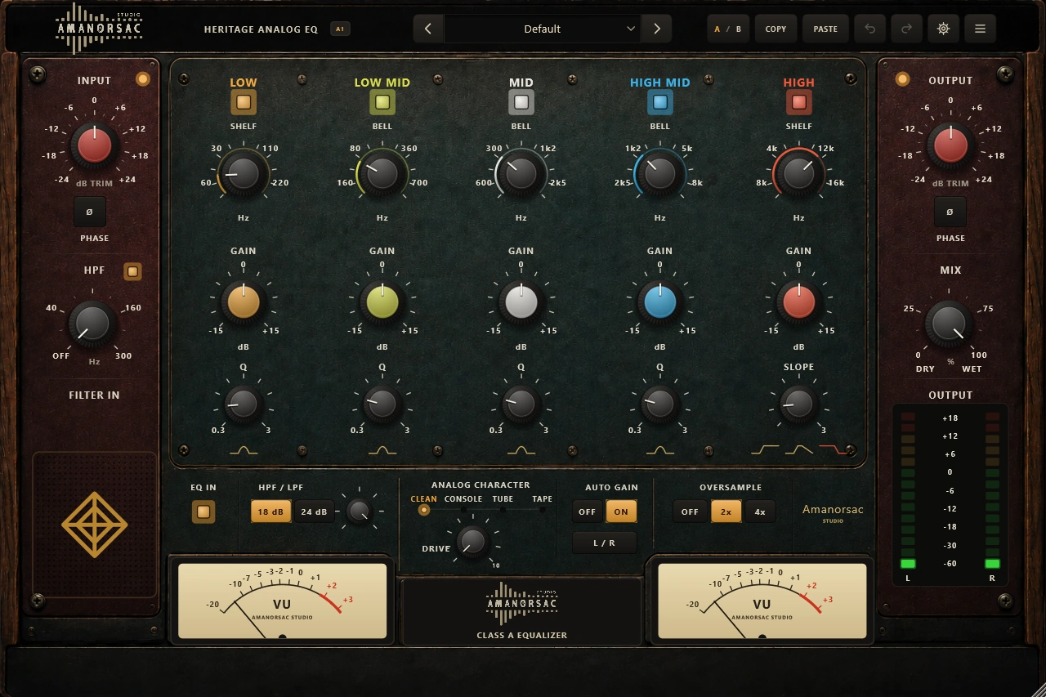Click the LOW MID frequency knob
The image size is (1046, 697).
(382, 172)
